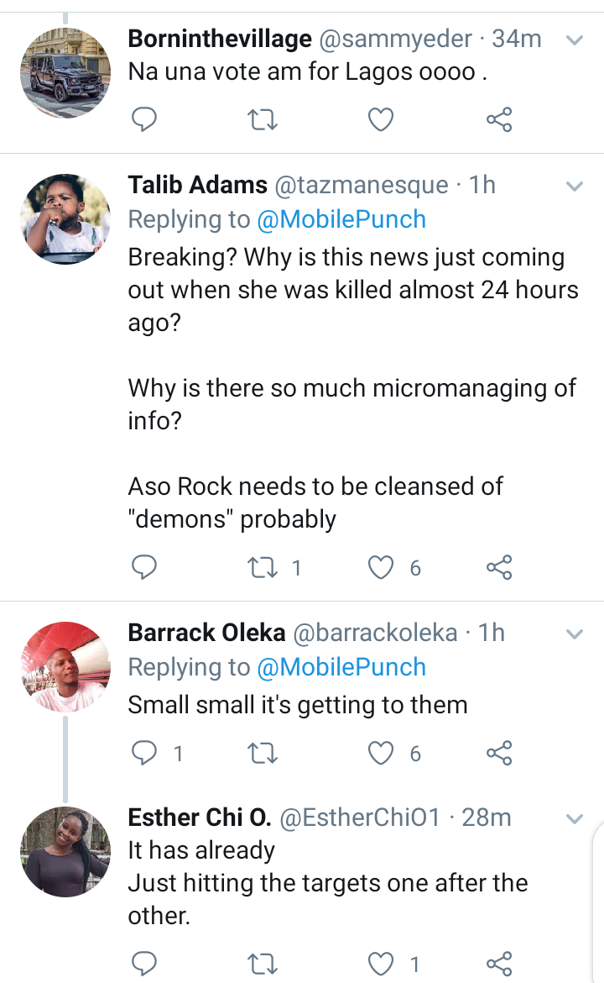Like Borninthevillage's tweet with heart
The height and width of the screenshot is (983, 604).
[x=382, y=121]
